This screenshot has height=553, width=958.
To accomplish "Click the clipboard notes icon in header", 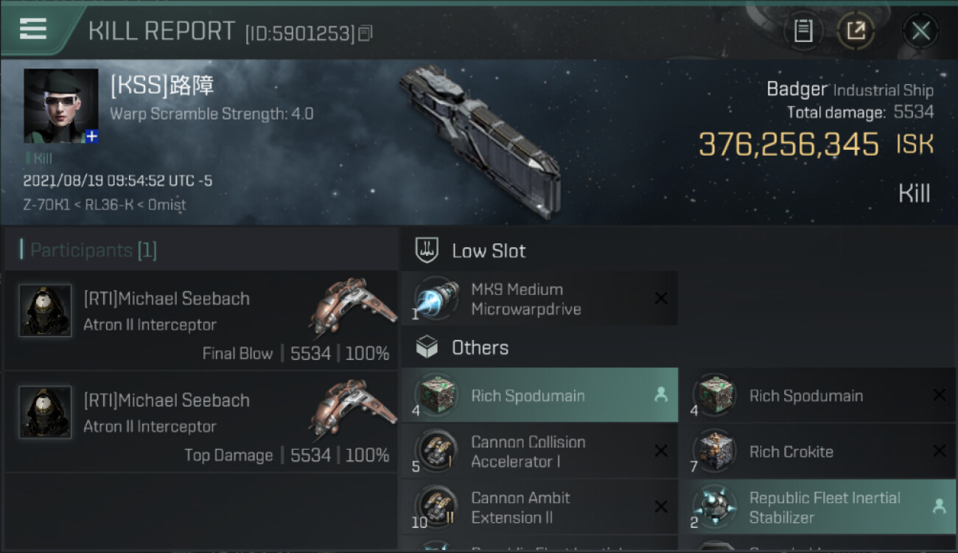I will [x=803, y=31].
